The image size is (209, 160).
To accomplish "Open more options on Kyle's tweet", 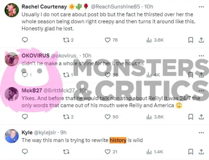I will 201,133.
